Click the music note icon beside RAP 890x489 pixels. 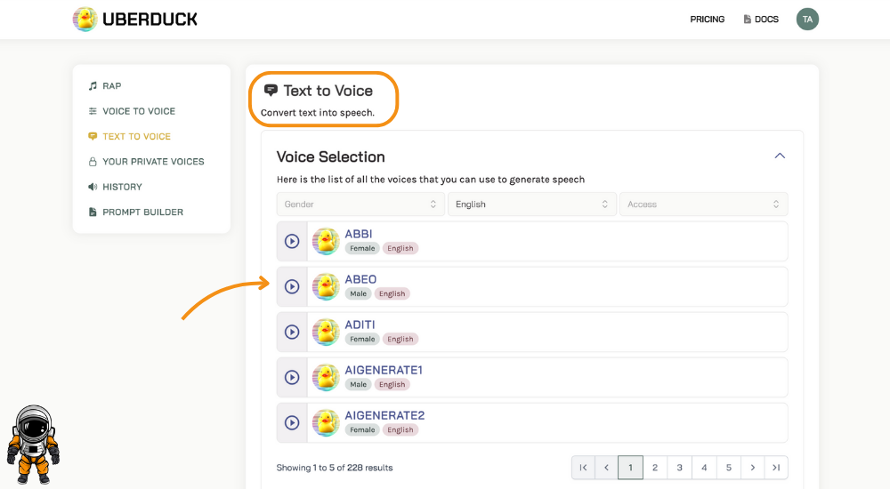click(x=93, y=85)
